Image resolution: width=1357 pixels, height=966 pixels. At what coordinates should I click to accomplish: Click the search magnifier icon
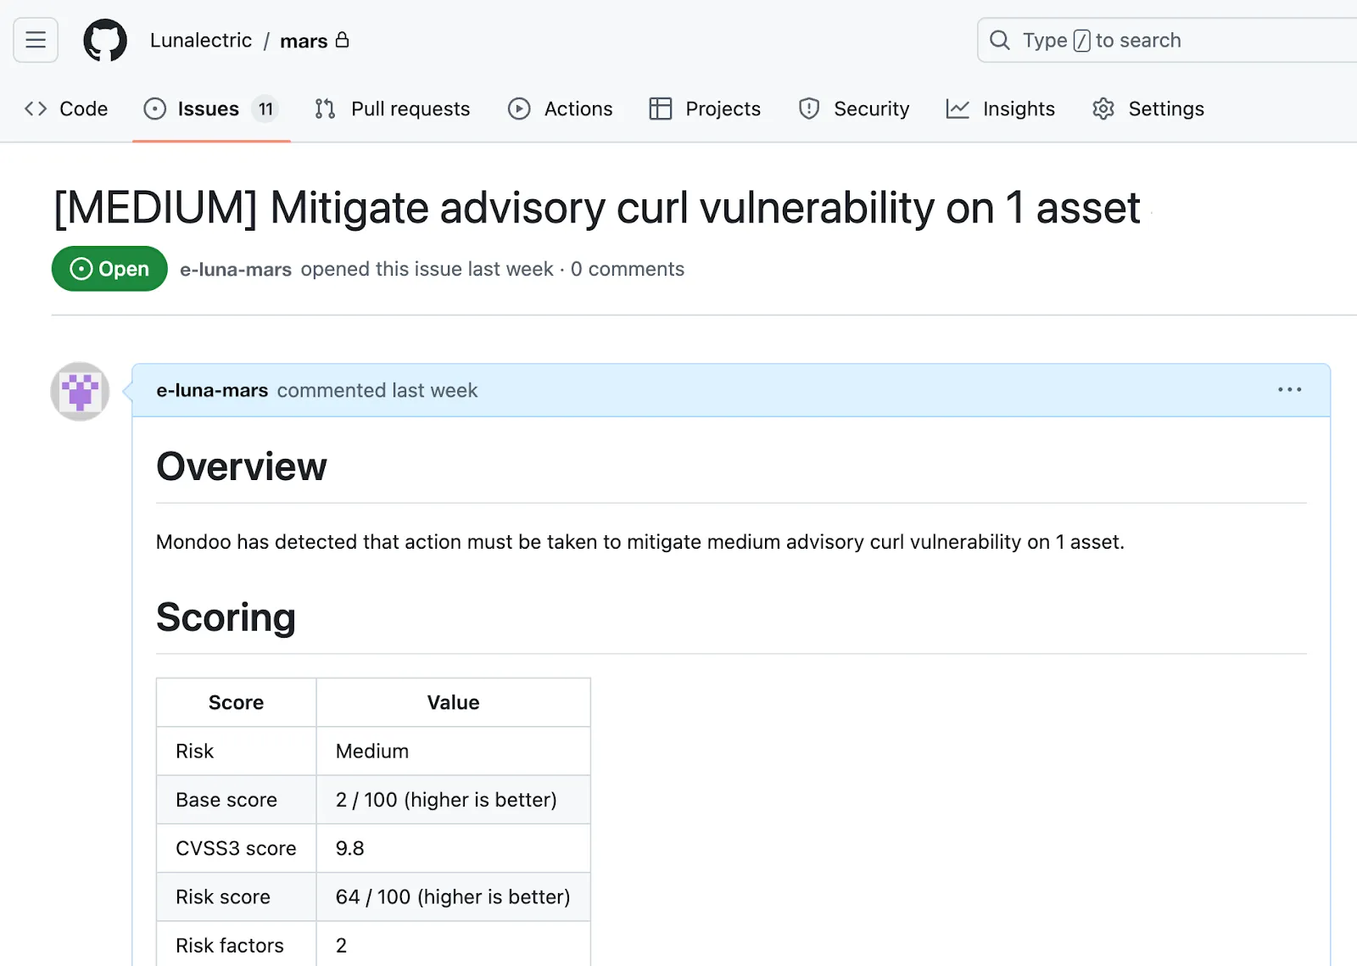pos(1000,40)
